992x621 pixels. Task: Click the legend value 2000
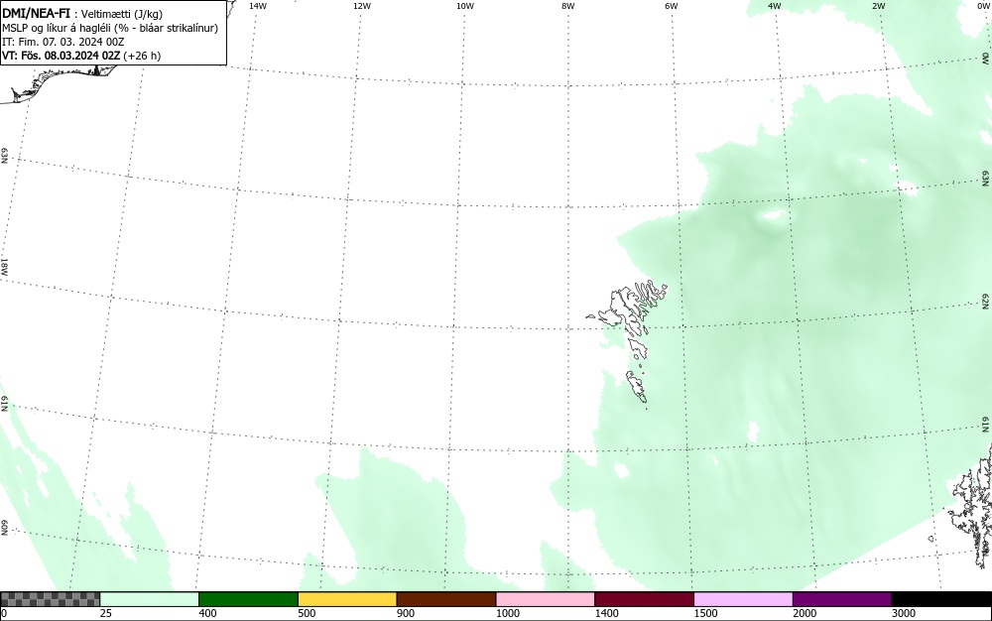coord(805,613)
